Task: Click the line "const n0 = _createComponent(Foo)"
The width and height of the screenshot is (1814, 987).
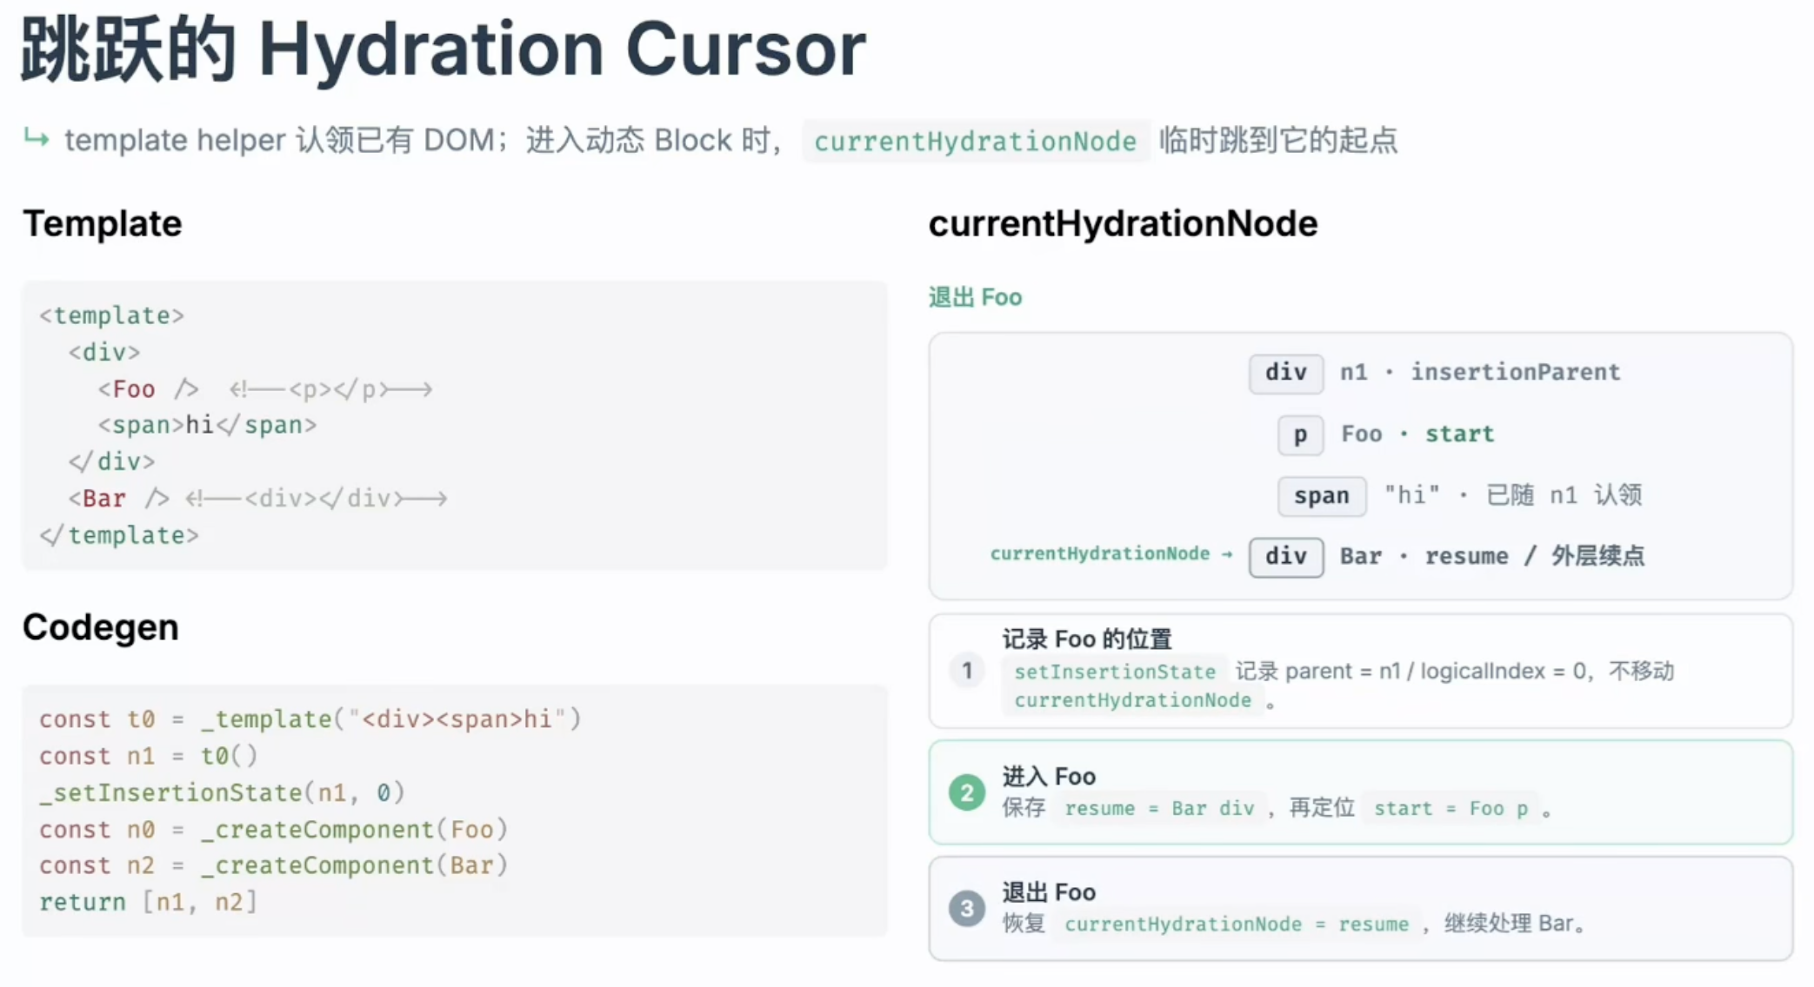Action: pos(273,830)
